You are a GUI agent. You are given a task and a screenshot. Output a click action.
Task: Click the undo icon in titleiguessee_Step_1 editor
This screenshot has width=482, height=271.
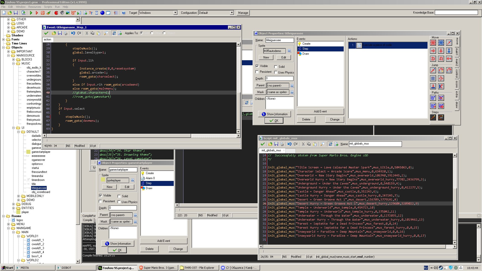coord(73,33)
